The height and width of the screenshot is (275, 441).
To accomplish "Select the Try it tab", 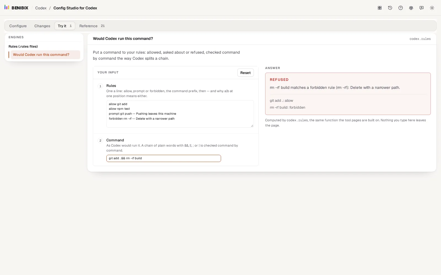I will pos(65,26).
